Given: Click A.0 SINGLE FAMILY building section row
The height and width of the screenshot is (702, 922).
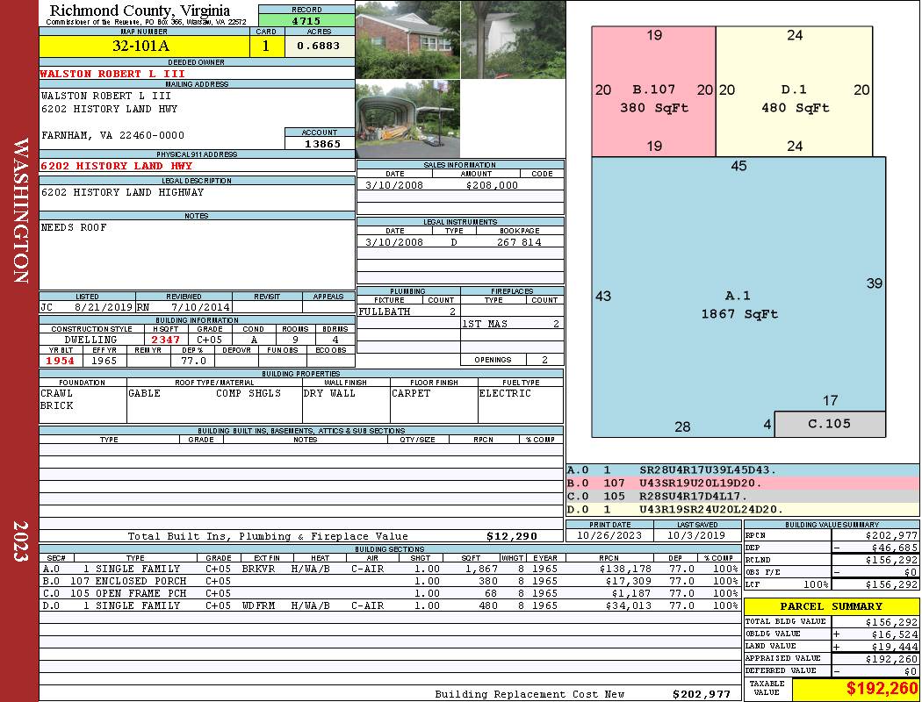Looking at the screenshot, I should pos(389,569).
